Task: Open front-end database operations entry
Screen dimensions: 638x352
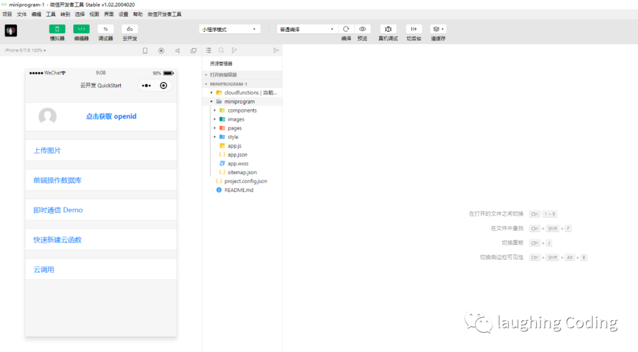Action: coord(101,180)
